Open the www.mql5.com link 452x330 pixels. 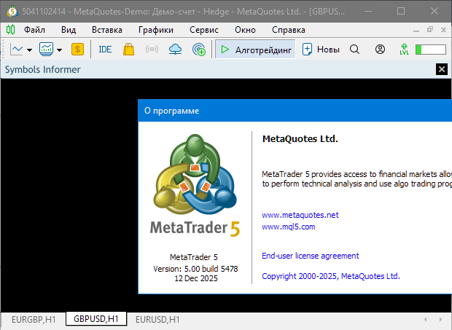point(289,227)
